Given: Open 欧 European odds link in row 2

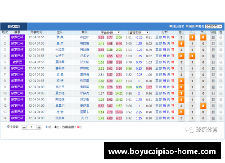Looking at the screenshot, I should pyautogui.click(x=161, y=44).
